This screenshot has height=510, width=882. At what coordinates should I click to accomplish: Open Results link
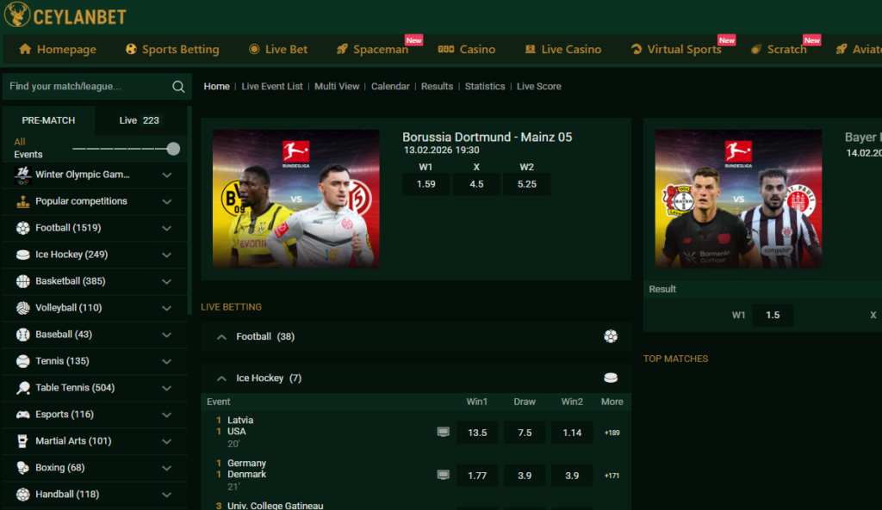tap(437, 87)
